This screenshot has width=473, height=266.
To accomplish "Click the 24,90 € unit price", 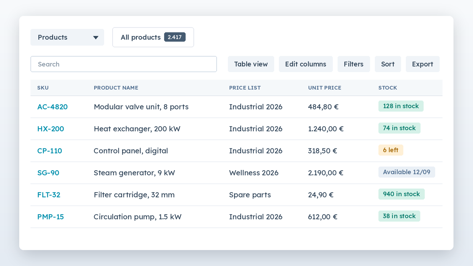I will pyautogui.click(x=321, y=195).
